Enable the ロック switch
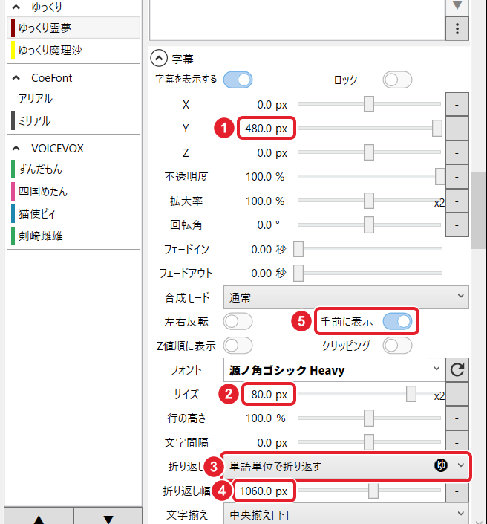The height and width of the screenshot is (524, 487). pyautogui.click(x=397, y=80)
